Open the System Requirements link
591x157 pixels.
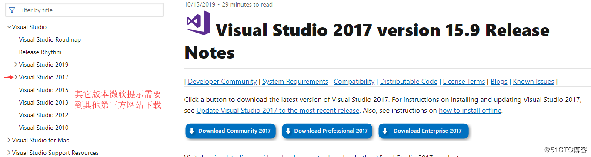[295, 82]
